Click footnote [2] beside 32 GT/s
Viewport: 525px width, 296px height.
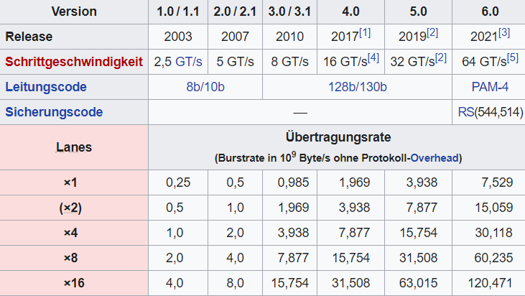(x=440, y=58)
